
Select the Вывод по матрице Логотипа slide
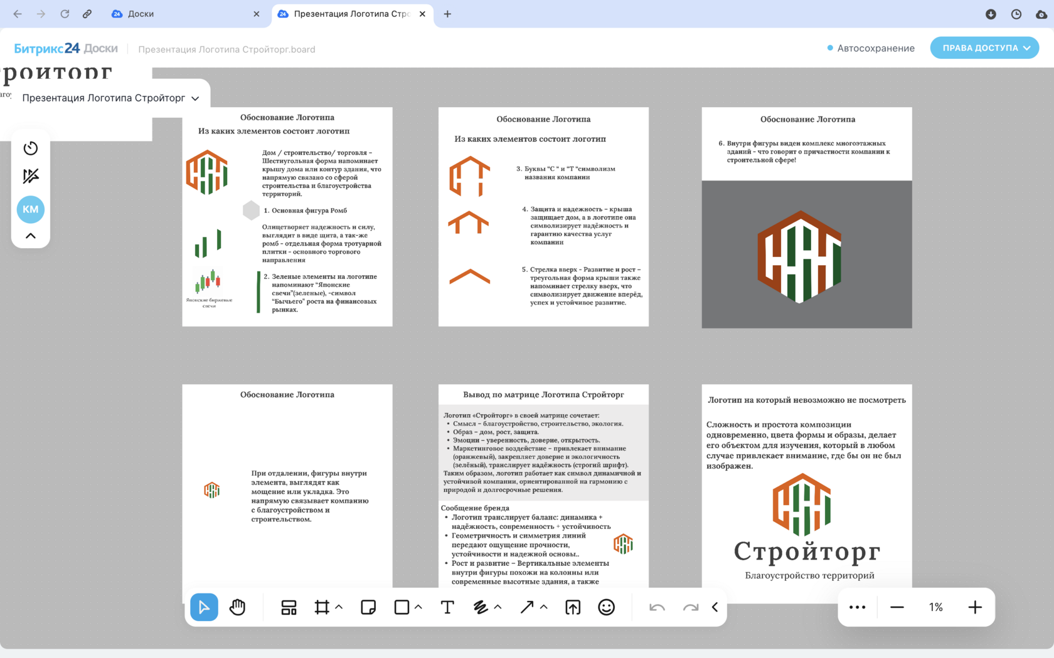pos(543,486)
